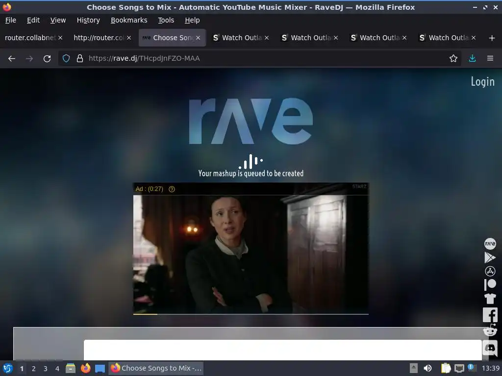Open a new browser tab
Screen dimensions: 502x376
click(492, 38)
